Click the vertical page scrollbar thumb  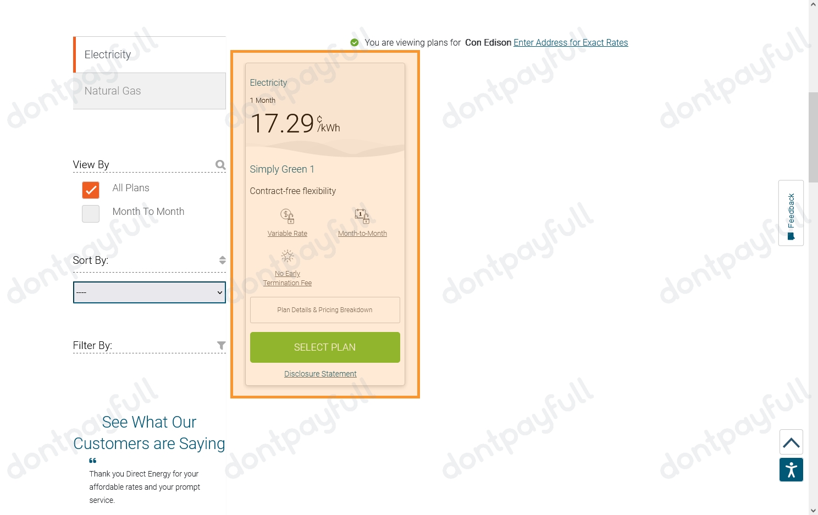[813, 137]
